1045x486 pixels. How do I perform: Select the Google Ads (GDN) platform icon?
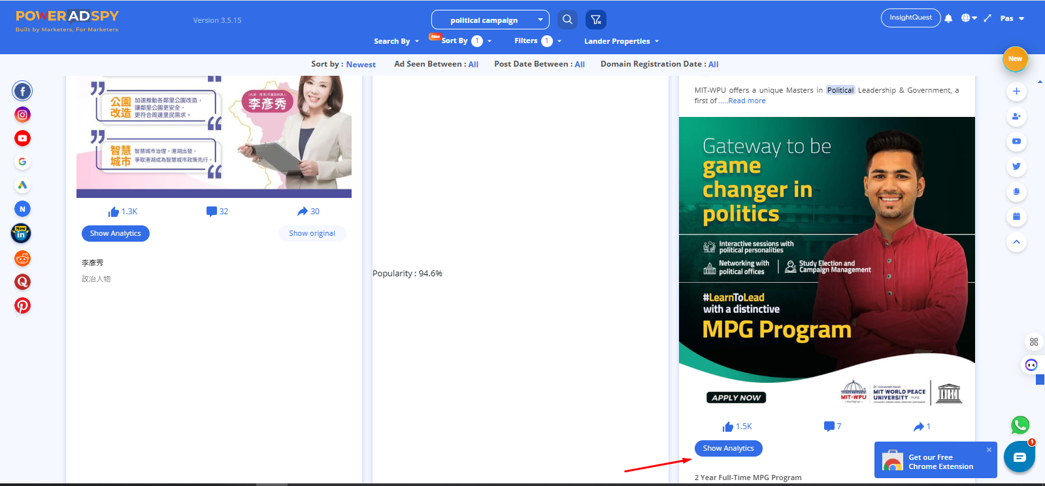[22, 186]
